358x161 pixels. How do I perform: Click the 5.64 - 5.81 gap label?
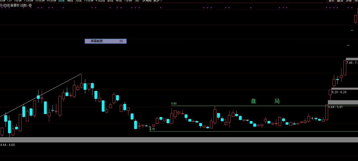(336, 107)
